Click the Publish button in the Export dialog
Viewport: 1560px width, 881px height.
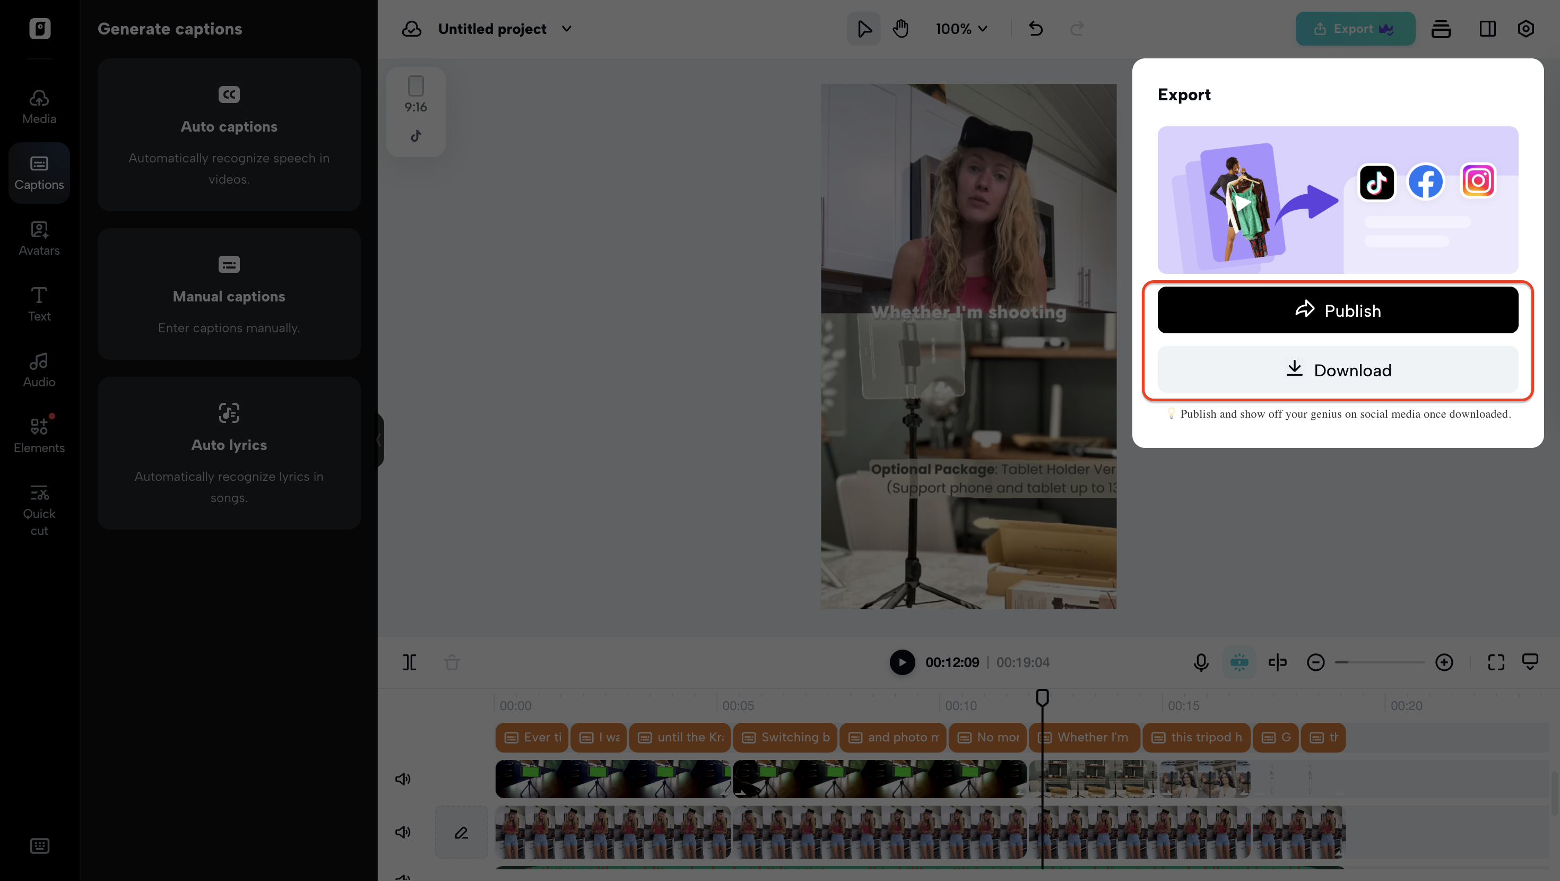1337,309
